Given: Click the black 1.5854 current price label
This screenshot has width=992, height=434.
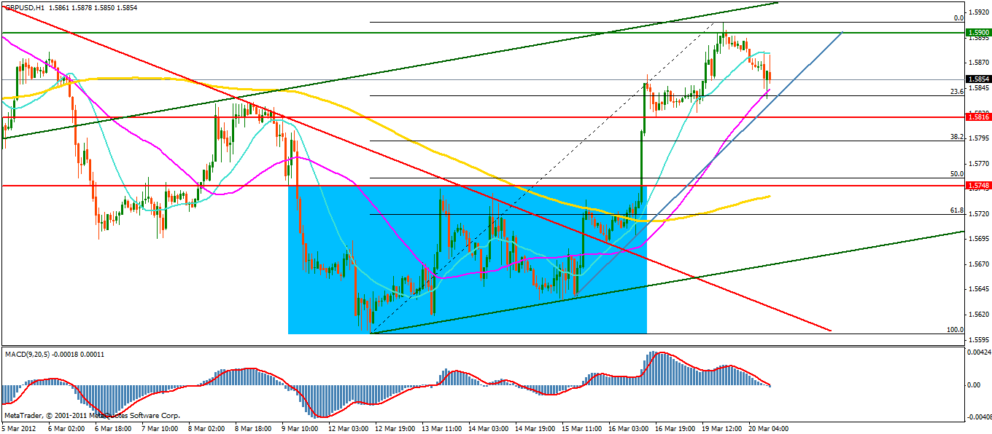Looking at the screenshot, I should pyautogui.click(x=977, y=79).
